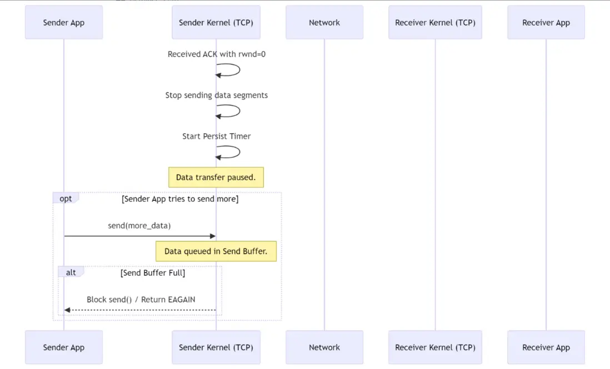The image size is (610, 369).
Task: Click the send(more_data) message label
Action: pyautogui.click(x=139, y=226)
